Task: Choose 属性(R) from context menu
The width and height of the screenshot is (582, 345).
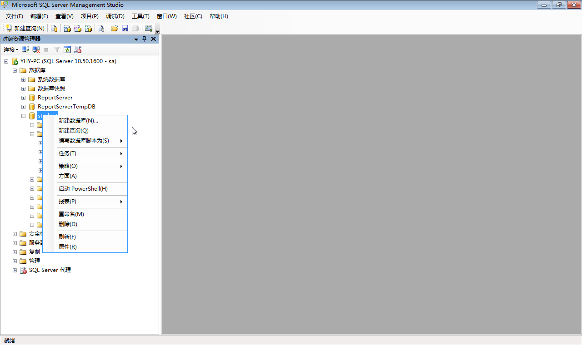Action: coord(85,247)
